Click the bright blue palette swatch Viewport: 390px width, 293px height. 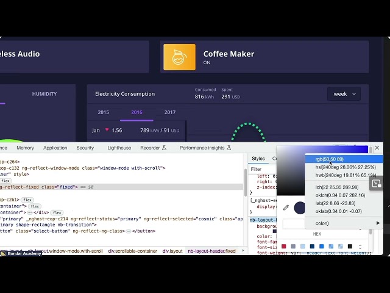[x=322, y=247]
